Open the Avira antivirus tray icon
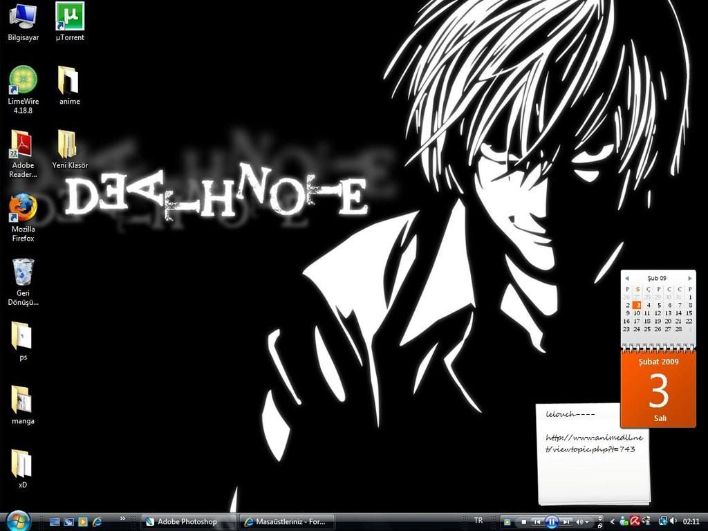Image resolution: width=708 pixels, height=531 pixels. [x=635, y=521]
